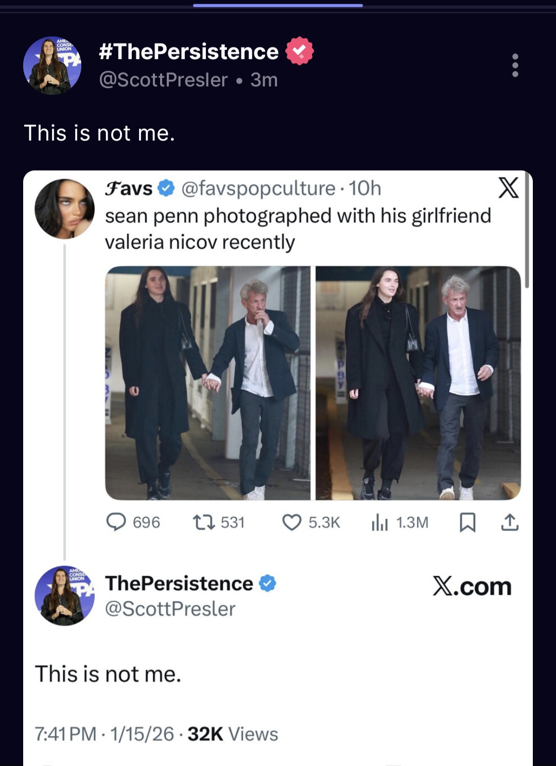This screenshot has width=556, height=766.
Task: Click the views analytics icon showing 1.3M
Action: [379, 522]
